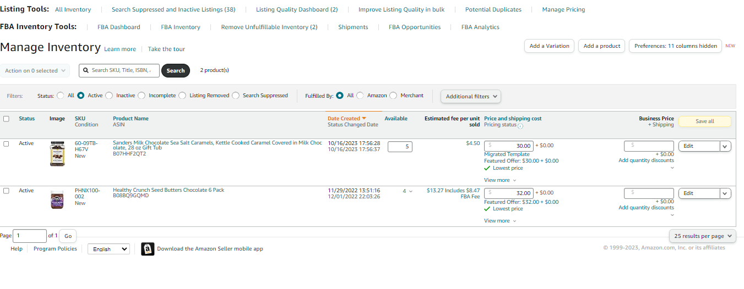Choose Fulfilled By Merchant radio
Viewport: 744px width, 289px height.
coord(393,96)
